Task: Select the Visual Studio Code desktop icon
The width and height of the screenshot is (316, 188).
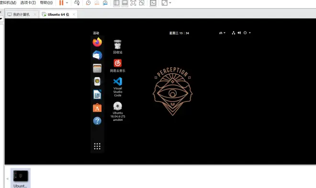Action: coord(118,87)
